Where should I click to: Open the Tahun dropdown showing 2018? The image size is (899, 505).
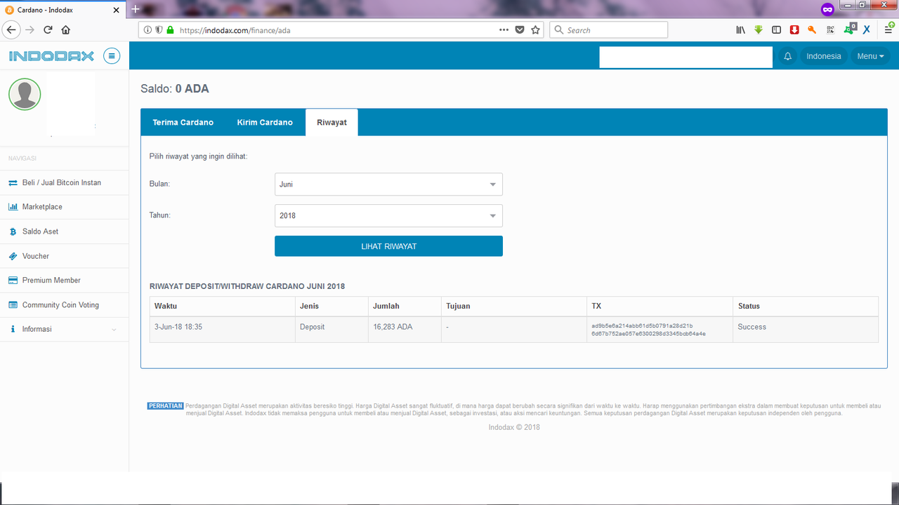[x=388, y=215]
